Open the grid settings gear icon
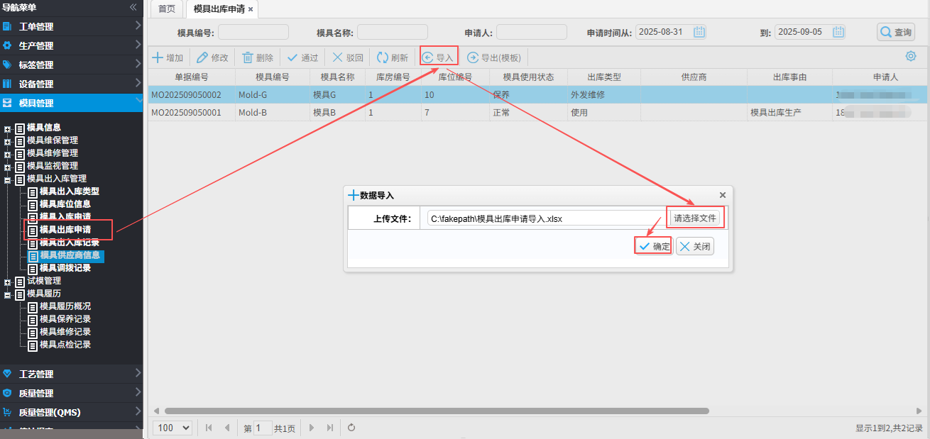The height and width of the screenshot is (439, 930). [910, 57]
